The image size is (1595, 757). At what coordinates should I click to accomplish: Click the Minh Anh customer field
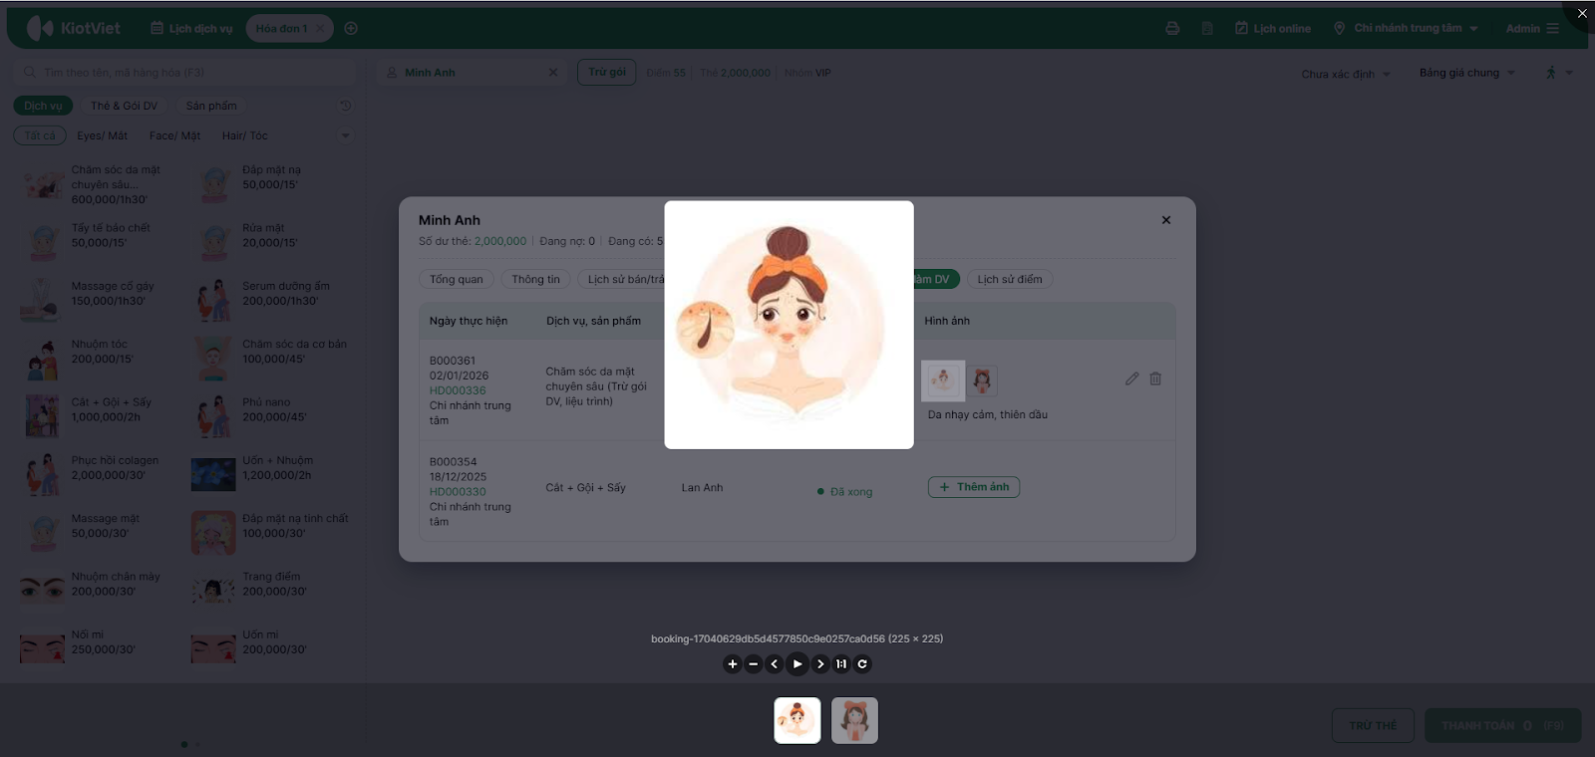[473, 73]
